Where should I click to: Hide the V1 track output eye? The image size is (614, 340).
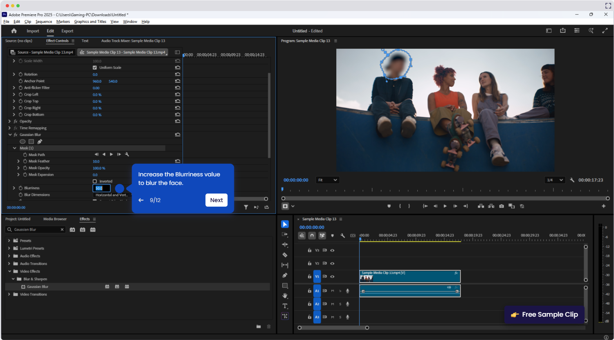[332, 277]
